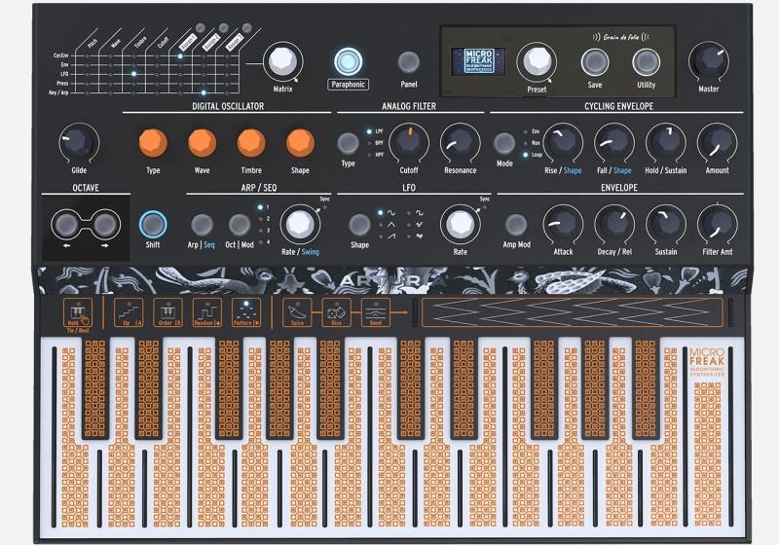Adjust the Decay / Rel knob
The height and width of the screenshot is (545, 779).
pos(614,225)
